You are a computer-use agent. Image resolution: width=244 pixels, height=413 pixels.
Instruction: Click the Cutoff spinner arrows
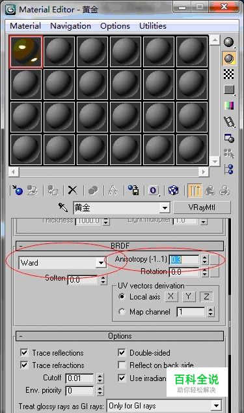click(100, 378)
